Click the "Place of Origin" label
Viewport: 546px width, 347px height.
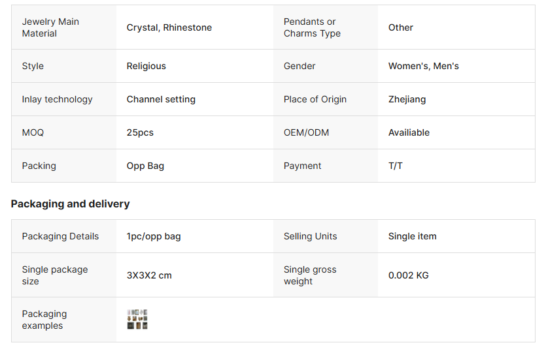(315, 99)
